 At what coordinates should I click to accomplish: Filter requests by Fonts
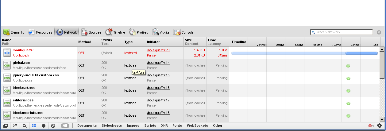click(x=177, y=126)
